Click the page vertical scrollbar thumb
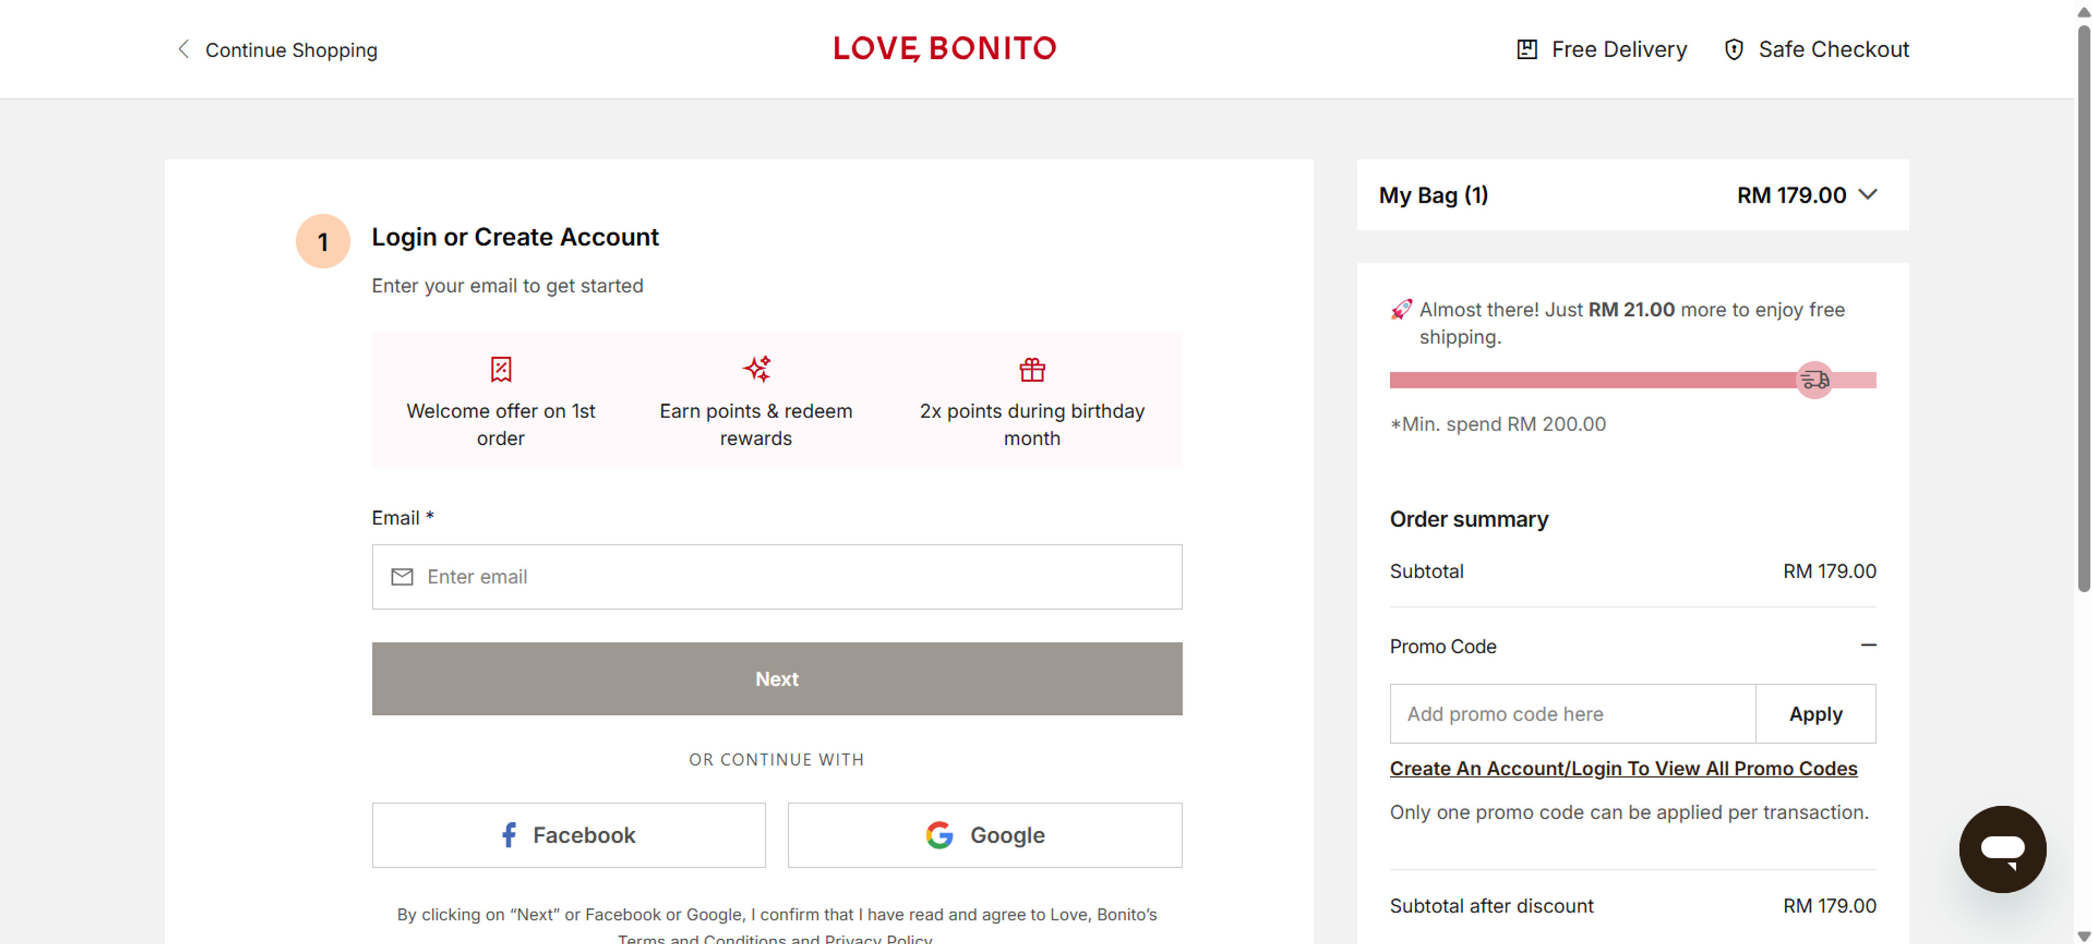 2083,309
